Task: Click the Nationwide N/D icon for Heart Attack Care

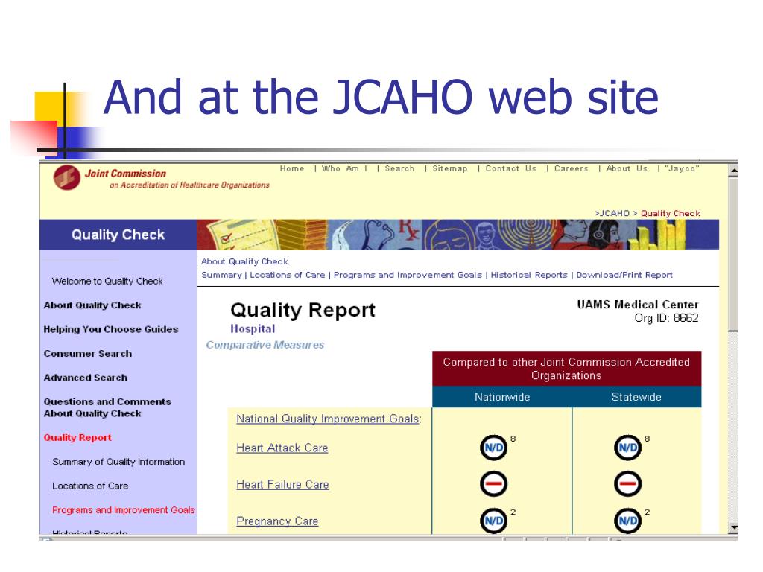Action: (493, 448)
